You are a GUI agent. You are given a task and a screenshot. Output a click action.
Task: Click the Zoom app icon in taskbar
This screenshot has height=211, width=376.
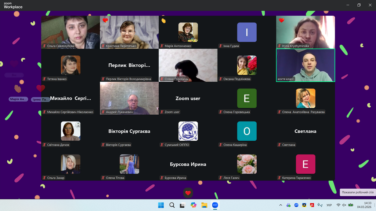tap(215, 205)
